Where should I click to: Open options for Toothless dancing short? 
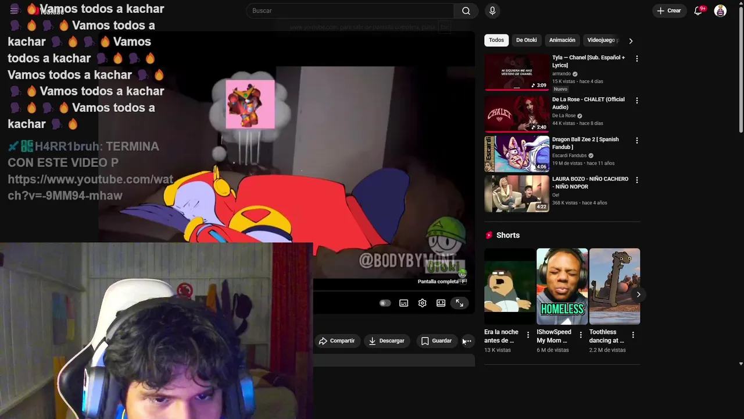click(633, 335)
